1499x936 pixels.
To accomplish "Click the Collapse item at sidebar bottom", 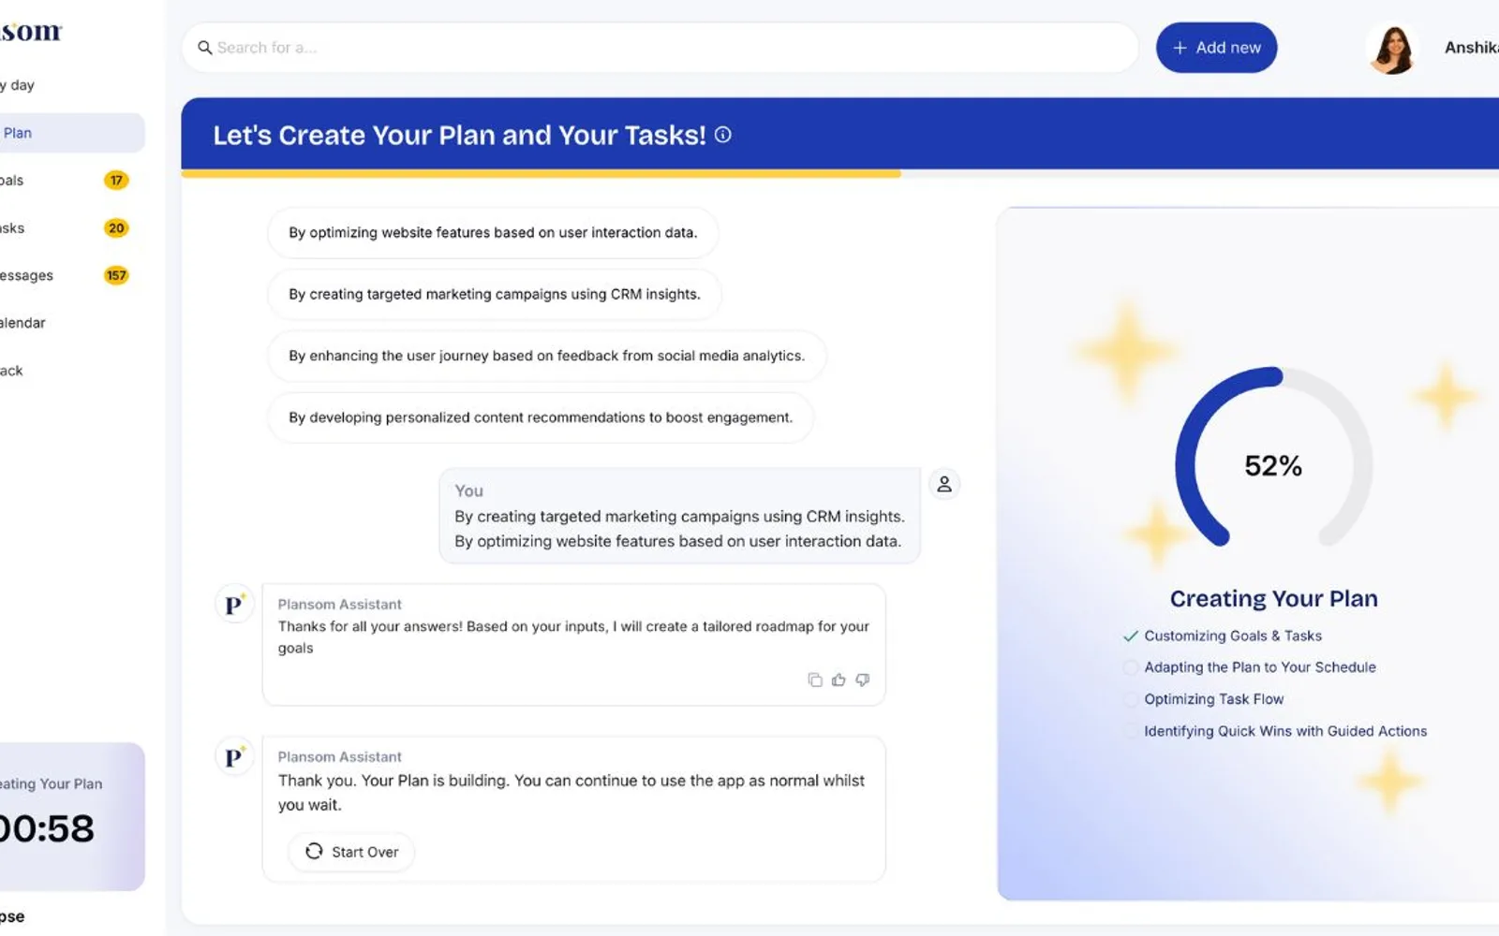I will click(12, 916).
